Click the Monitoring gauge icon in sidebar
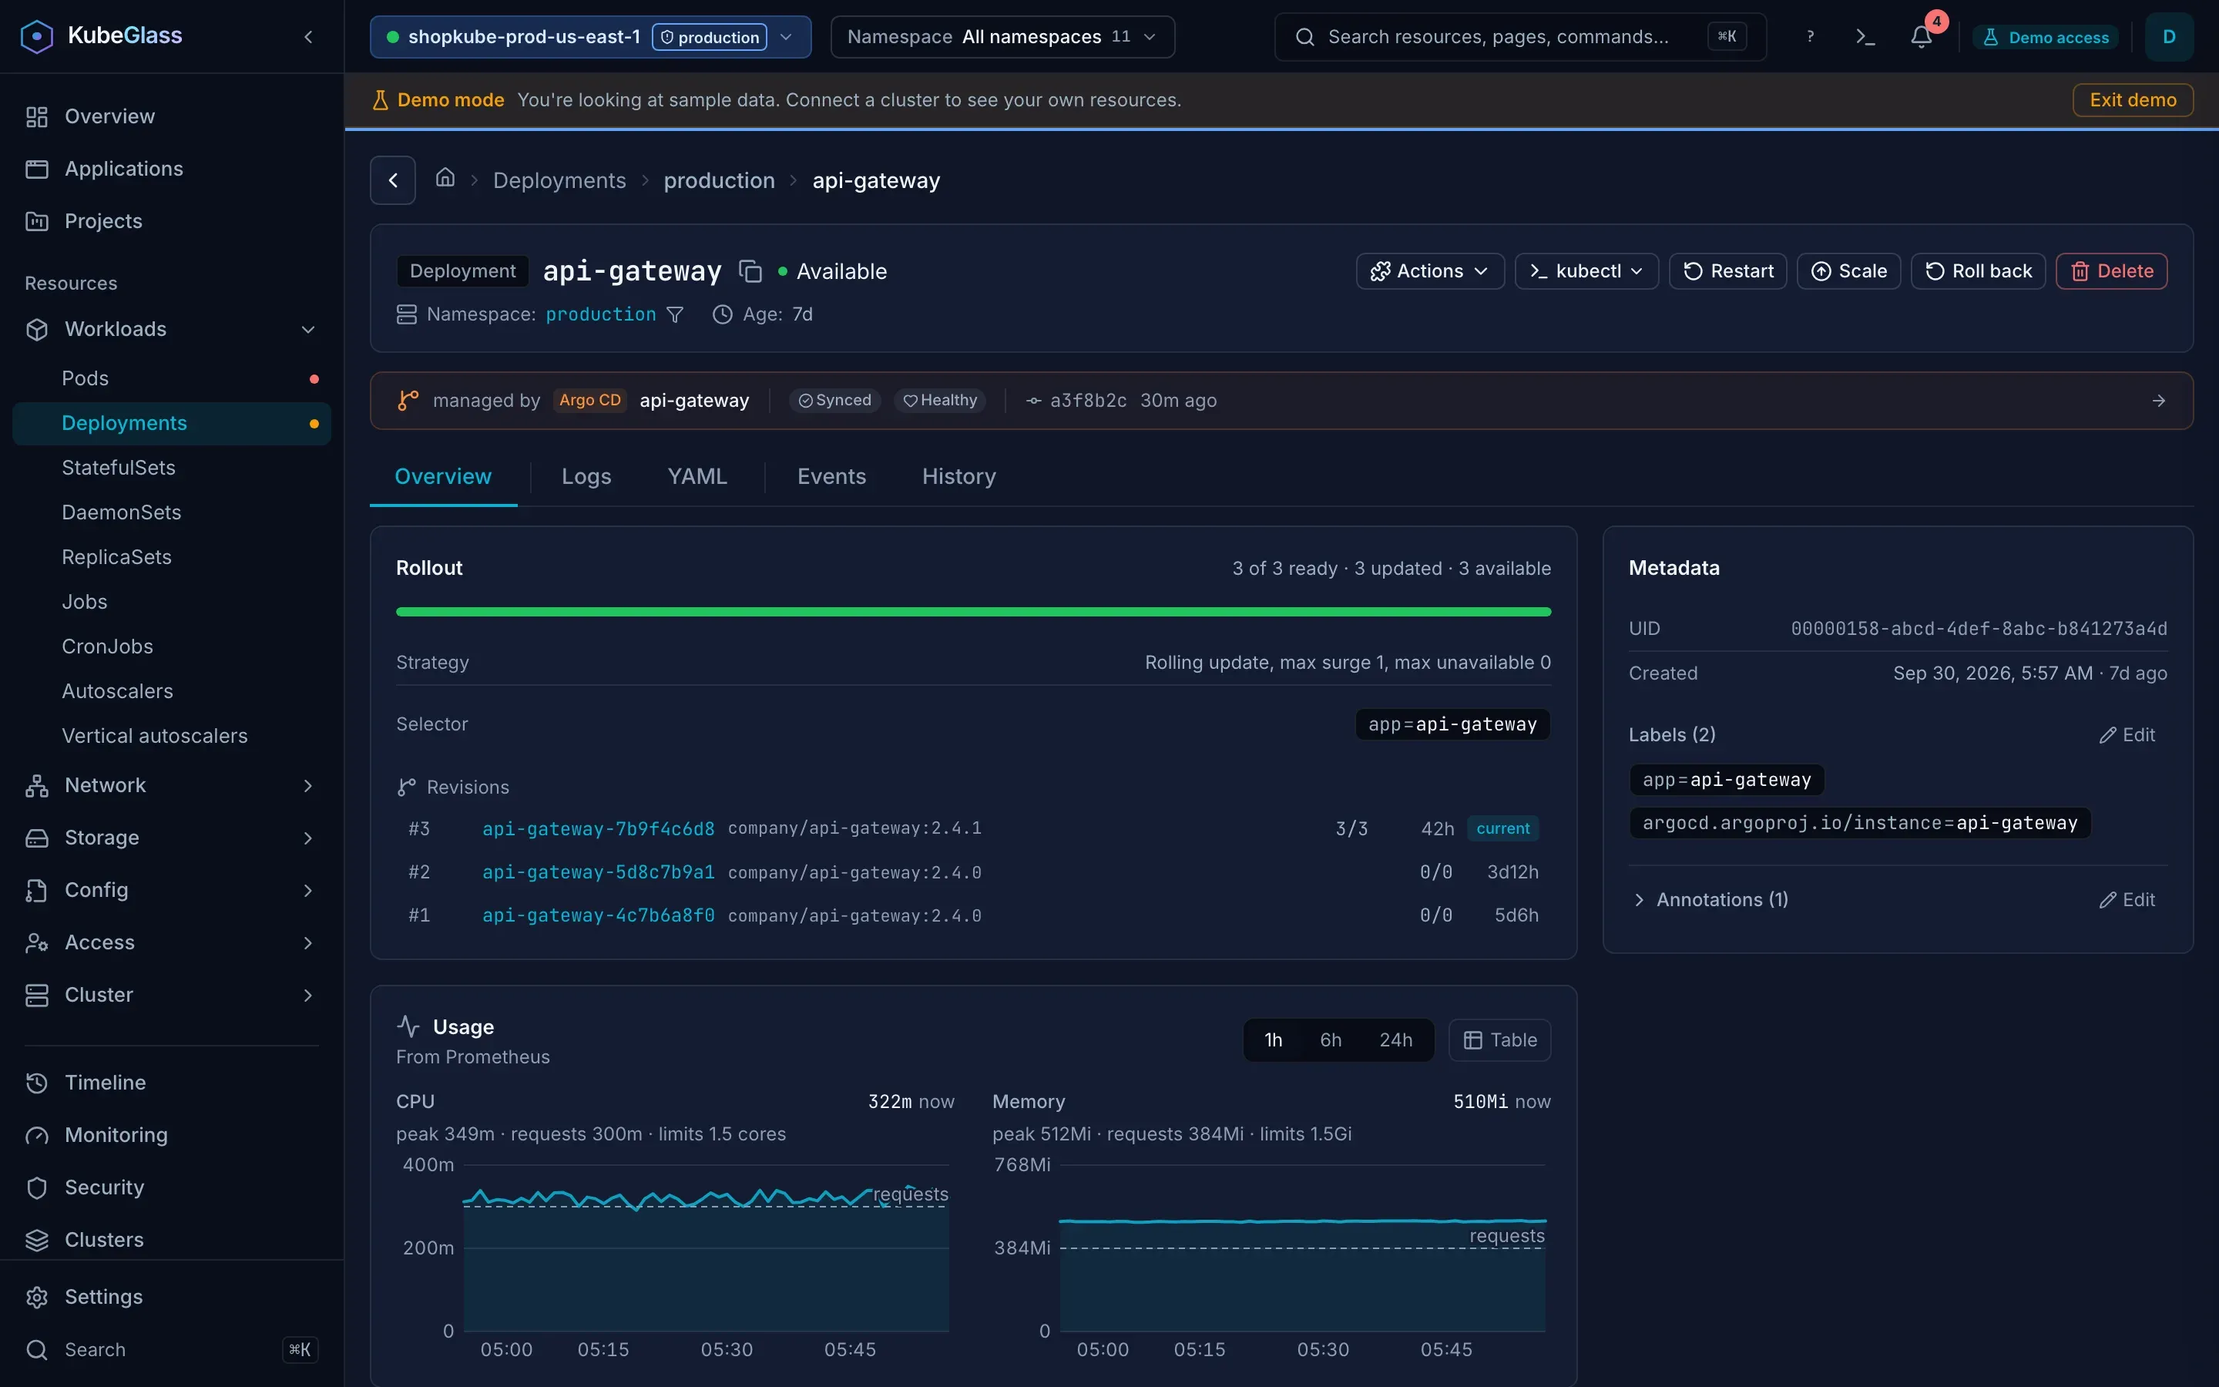The height and width of the screenshot is (1387, 2219). tap(37, 1135)
